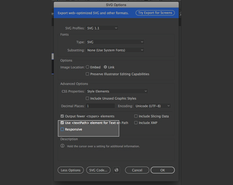Open the SVG Profiles dropdown
233x185 pixels.
[102, 28]
